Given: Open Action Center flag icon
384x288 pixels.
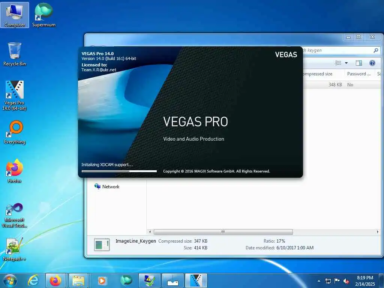Looking at the screenshot, I should coord(337,281).
